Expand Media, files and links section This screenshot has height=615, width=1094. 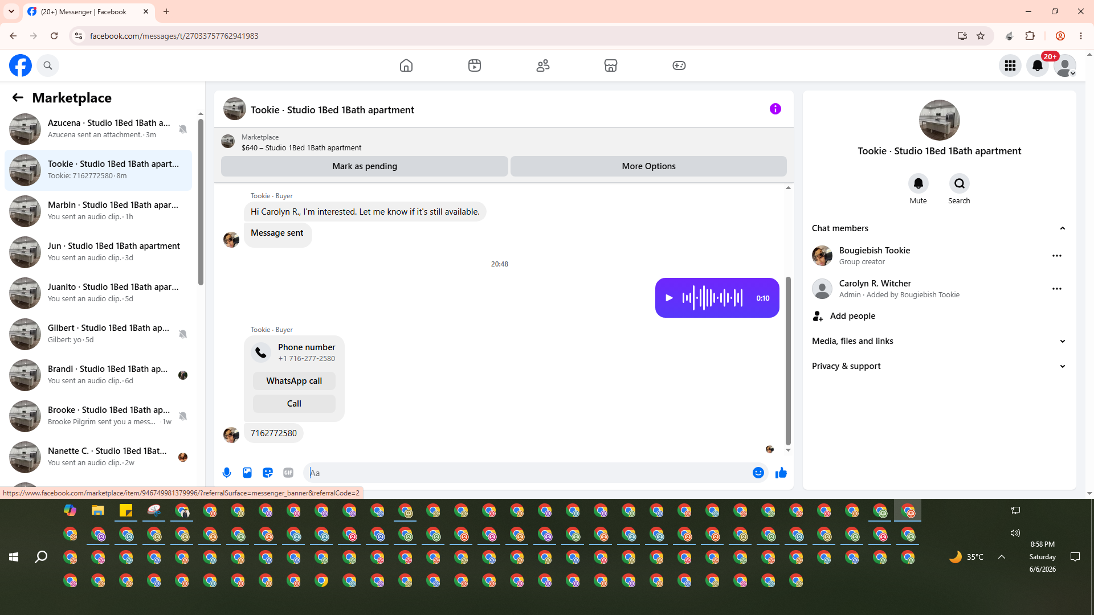[x=940, y=341]
